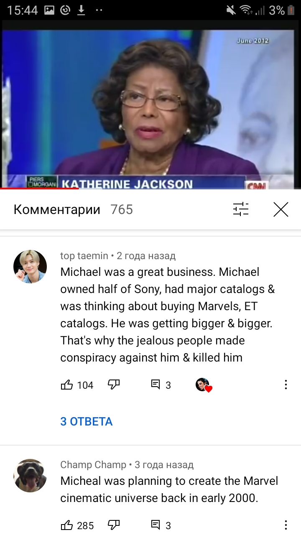Open the comment sort filter icon
Image resolution: width=301 pixels, height=535 pixels.
point(241,209)
